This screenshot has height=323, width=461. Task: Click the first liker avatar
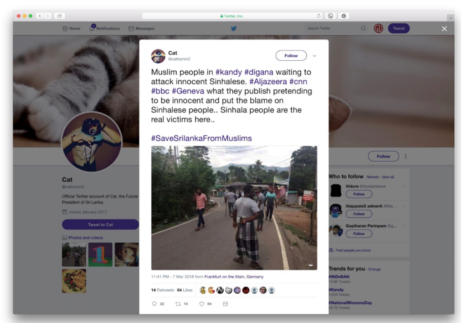coord(203,290)
